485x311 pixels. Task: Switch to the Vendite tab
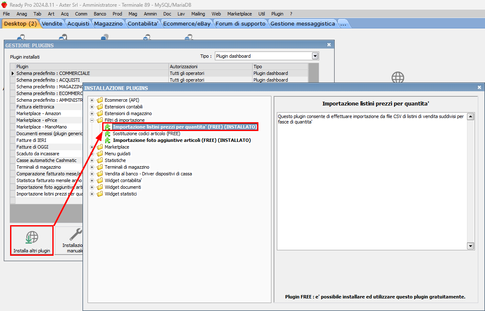pos(52,24)
